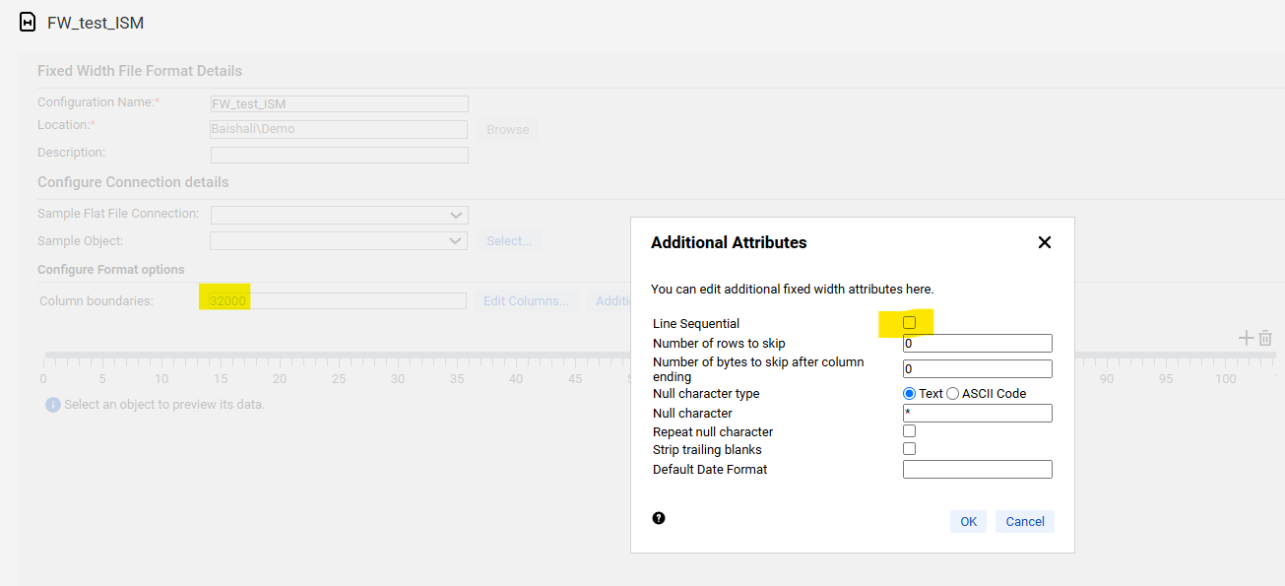Click the Location field showing Baishali\Demo
Screen dimensions: 1285x586
(x=340, y=129)
